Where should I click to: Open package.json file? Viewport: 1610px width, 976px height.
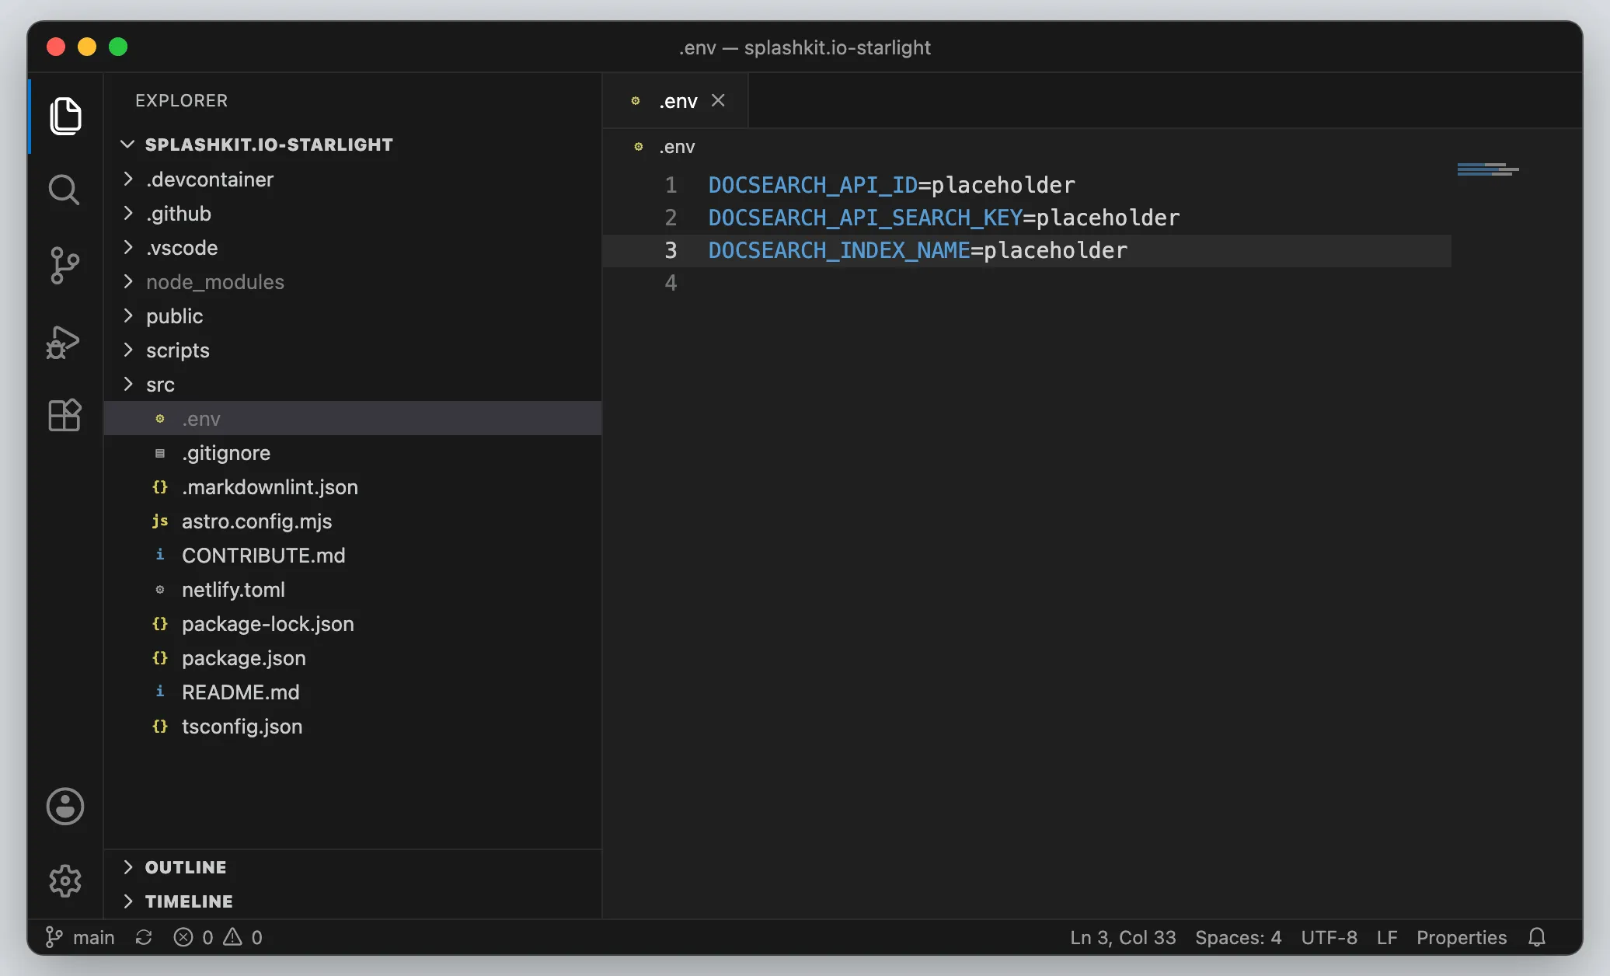click(x=353, y=658)
